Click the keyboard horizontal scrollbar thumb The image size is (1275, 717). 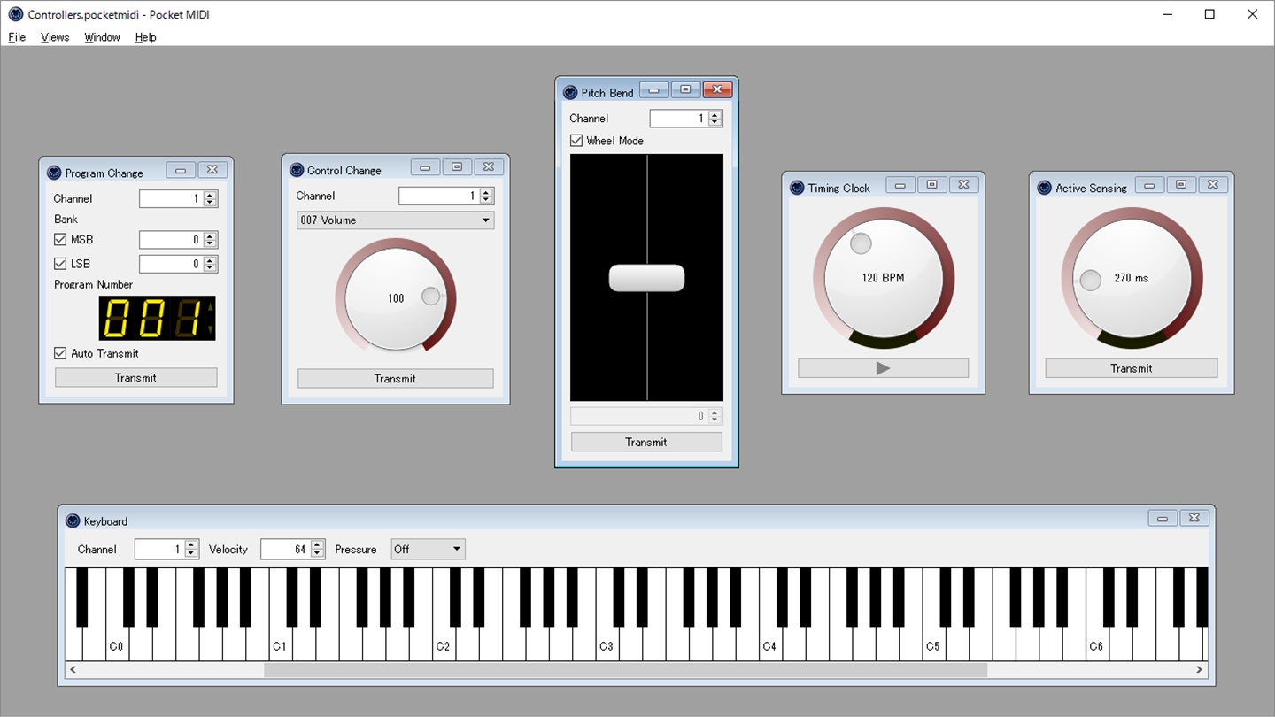pos(625,670)
